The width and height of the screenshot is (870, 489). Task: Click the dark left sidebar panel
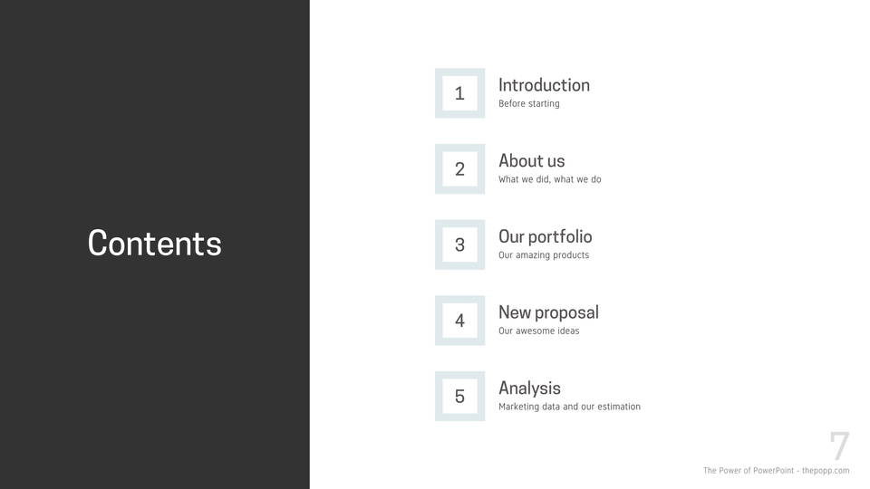[154, 380]
